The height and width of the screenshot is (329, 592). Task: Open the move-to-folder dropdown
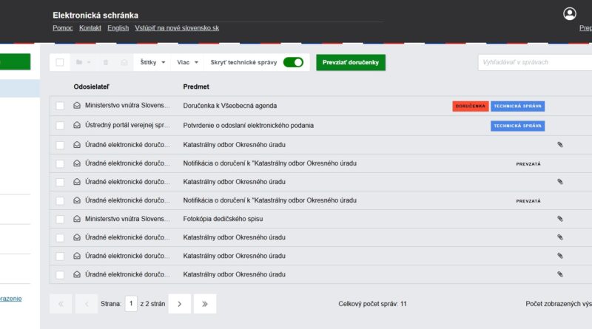tap(82, 63)
